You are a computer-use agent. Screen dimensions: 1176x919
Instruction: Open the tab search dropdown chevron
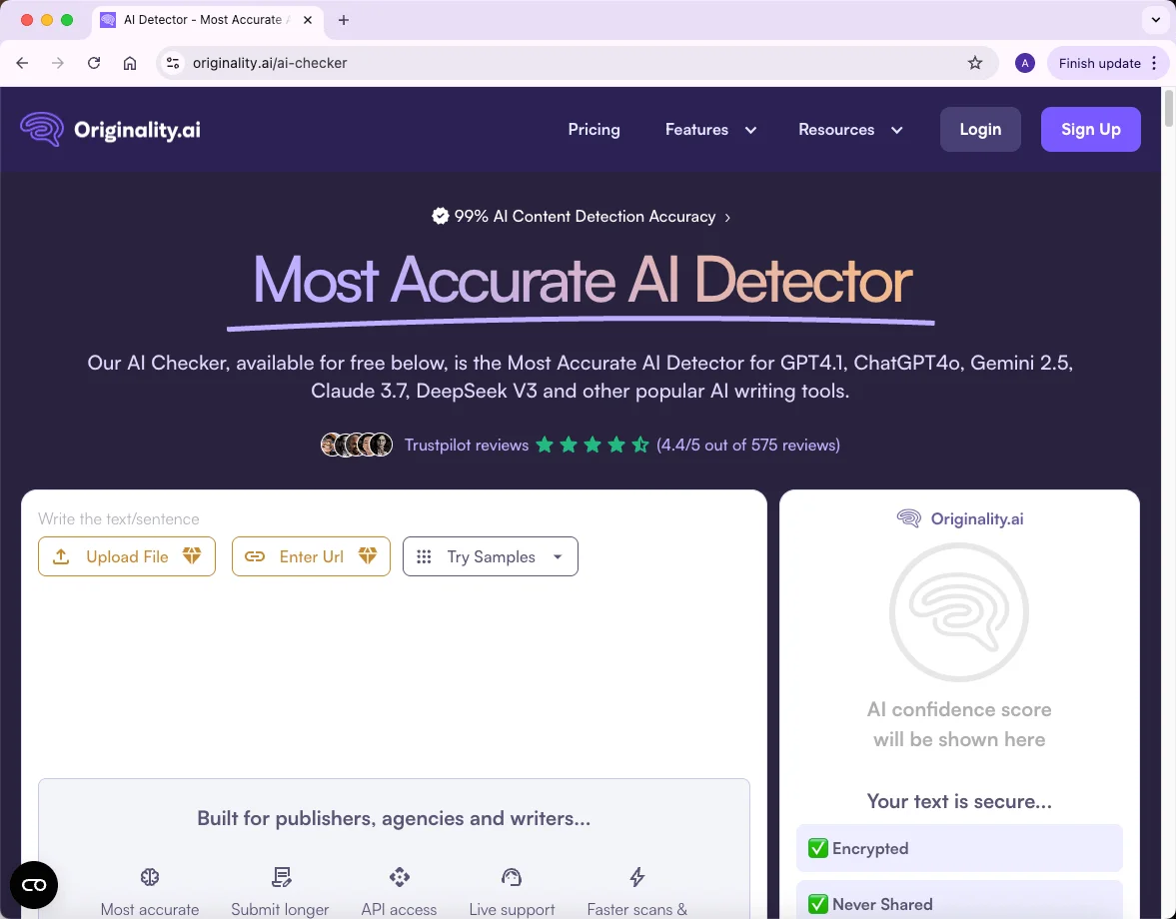point(1156,20)
